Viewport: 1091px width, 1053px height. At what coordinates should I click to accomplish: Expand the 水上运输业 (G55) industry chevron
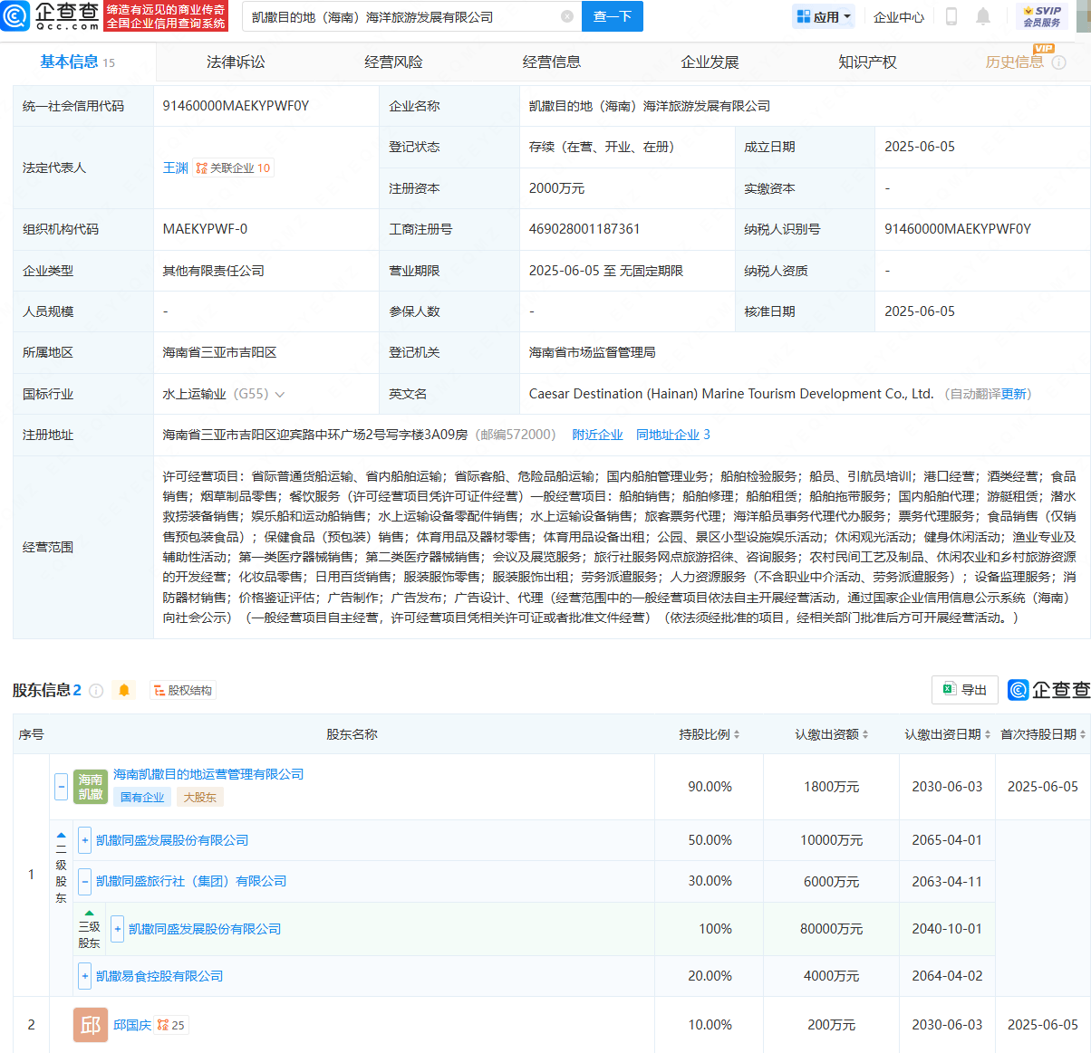click(279, 395)
